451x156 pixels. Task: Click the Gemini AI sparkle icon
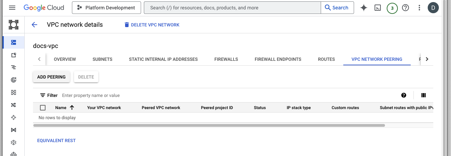pyautogui.click(x=364, y=8)
